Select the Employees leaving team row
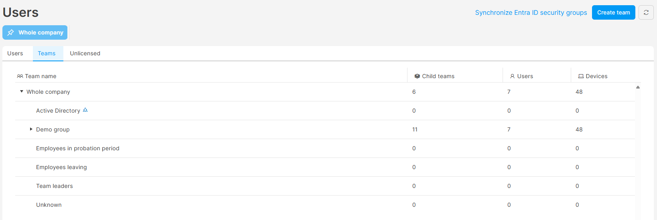This screenshot has height=220, width=657. (325, 167)
